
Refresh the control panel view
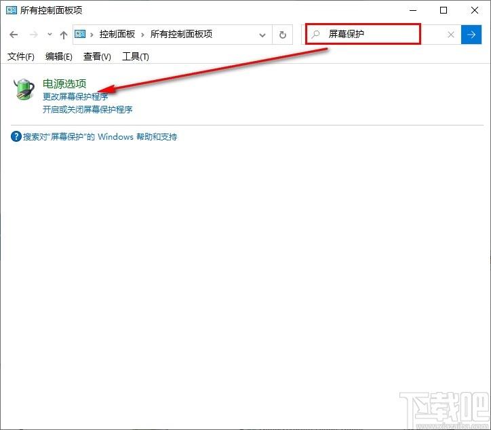[282, 35]
